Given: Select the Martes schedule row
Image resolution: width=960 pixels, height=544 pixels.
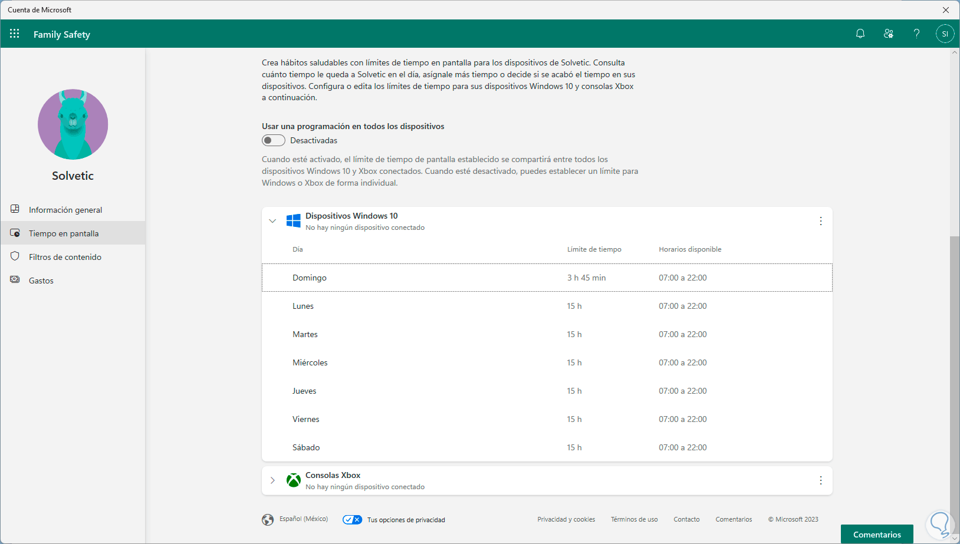Looking at the screenshot, I should (x=547, y=334).
